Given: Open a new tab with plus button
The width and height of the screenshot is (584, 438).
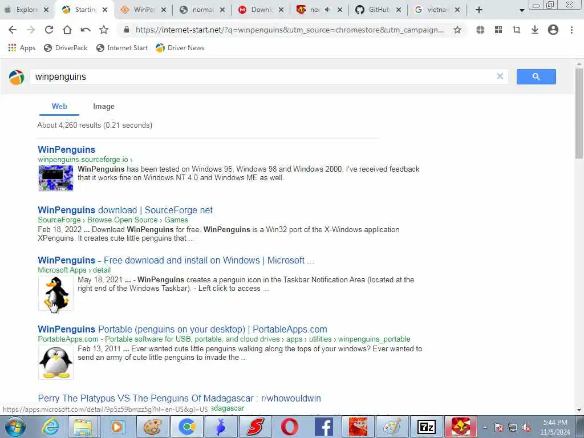Looking at the screenshot, I should [x=479, y=10].
